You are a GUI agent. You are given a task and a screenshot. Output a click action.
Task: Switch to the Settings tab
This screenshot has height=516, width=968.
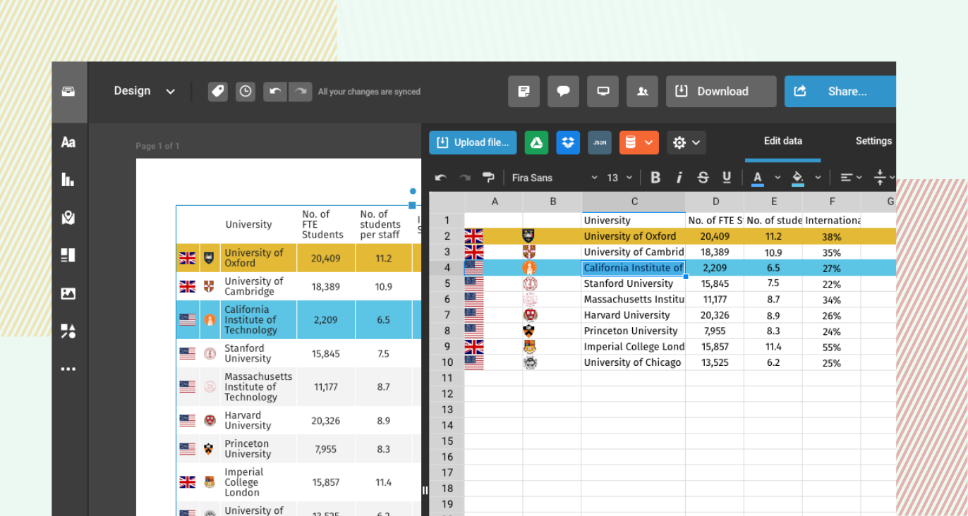click(873, 141)
